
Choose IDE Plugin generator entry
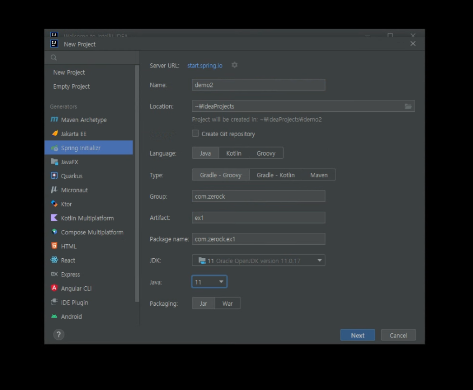coord(89,302)
